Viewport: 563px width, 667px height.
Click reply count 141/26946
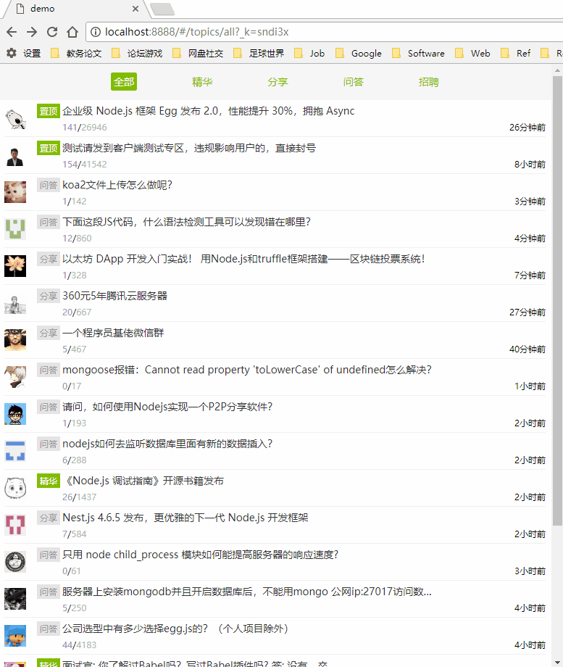point(85,127)
